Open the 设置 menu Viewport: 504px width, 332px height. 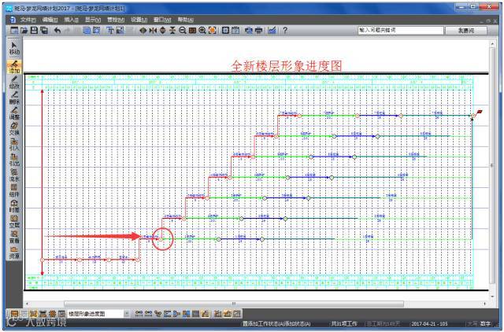point(139,20)
